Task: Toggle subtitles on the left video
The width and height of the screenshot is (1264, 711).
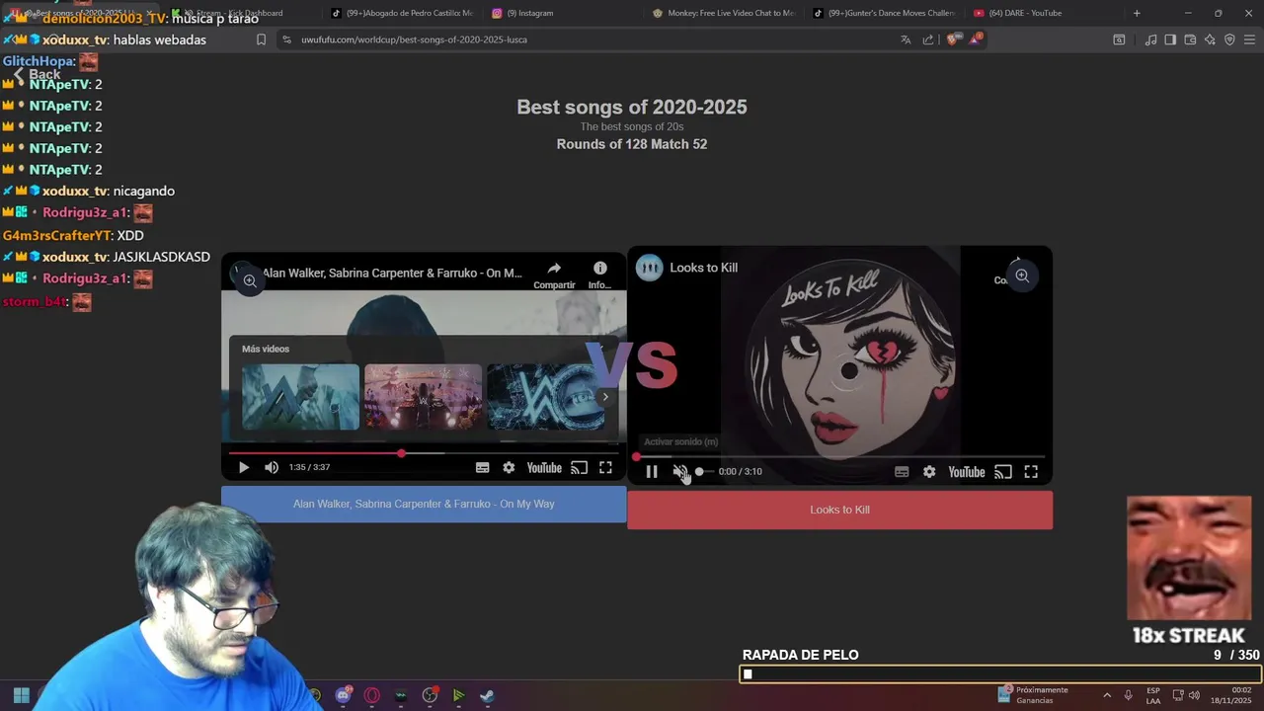Action: tap(482, 468)
